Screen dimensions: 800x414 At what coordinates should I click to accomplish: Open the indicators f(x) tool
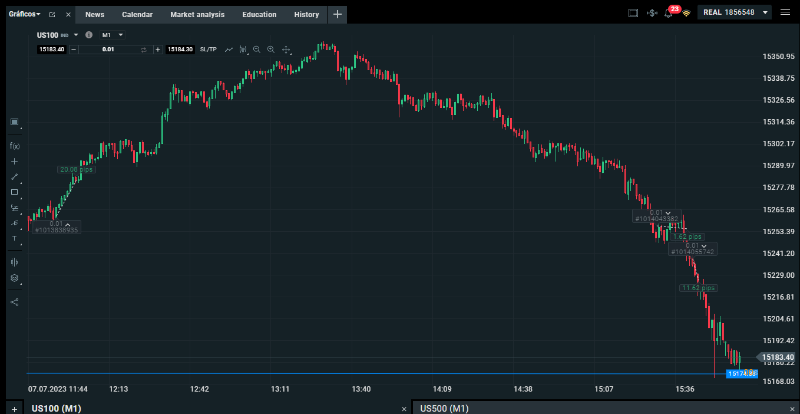click(x=15, y=146)
